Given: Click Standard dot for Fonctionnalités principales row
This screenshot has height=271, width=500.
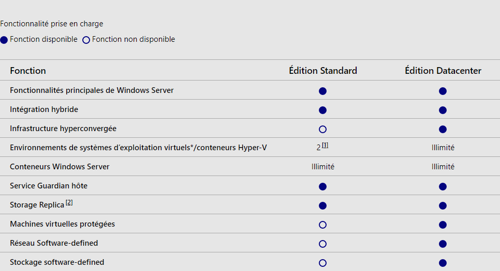Looking at the screenshot, I should click(322, 91).
